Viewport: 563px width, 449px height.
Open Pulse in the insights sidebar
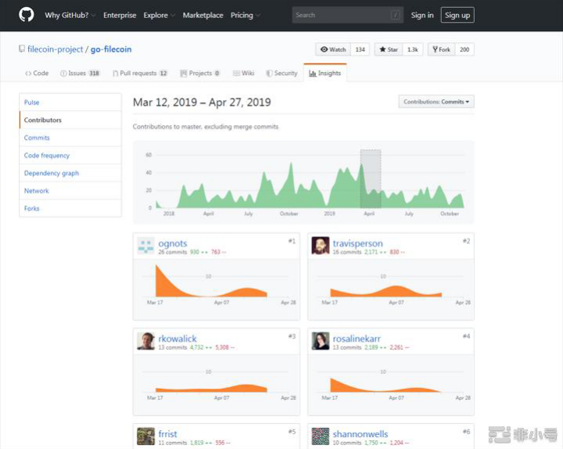point(70,102)
